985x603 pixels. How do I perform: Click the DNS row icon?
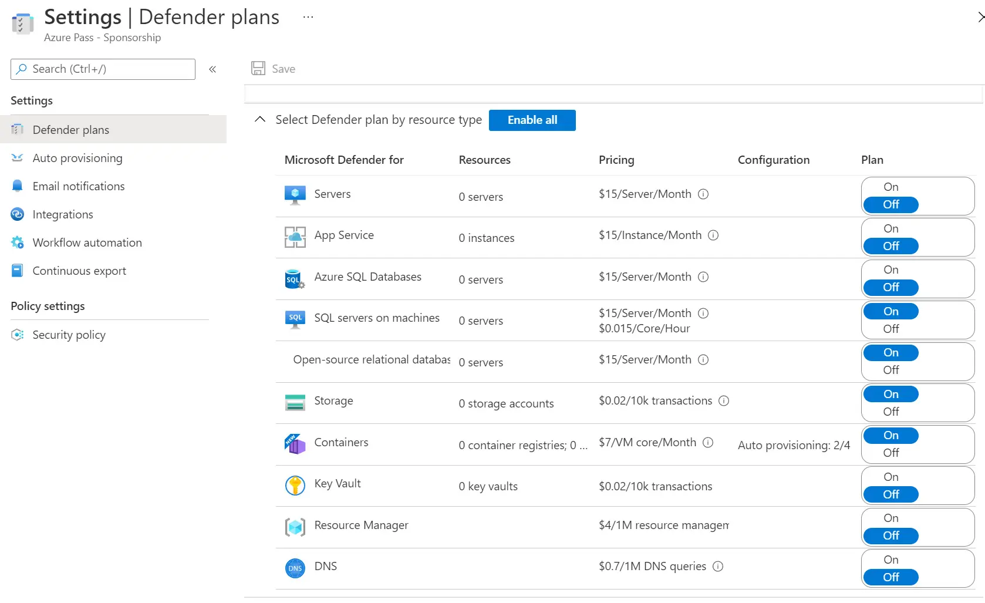point(295,568)
